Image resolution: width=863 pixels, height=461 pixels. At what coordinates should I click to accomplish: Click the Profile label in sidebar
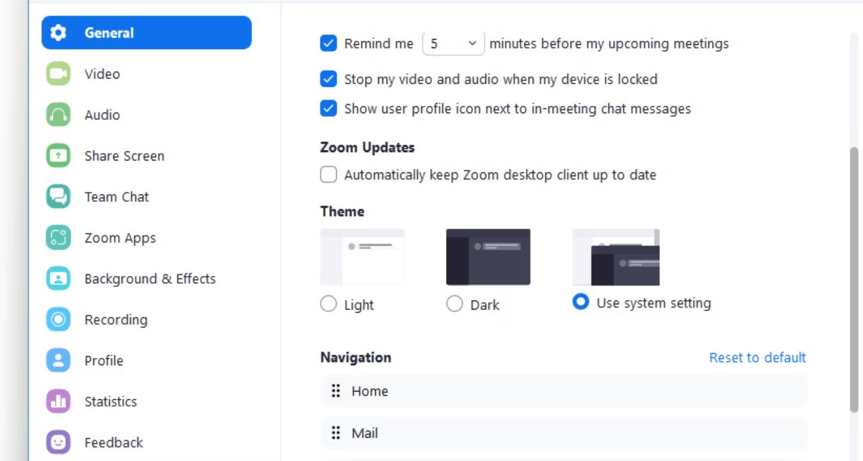coord(104,360)
